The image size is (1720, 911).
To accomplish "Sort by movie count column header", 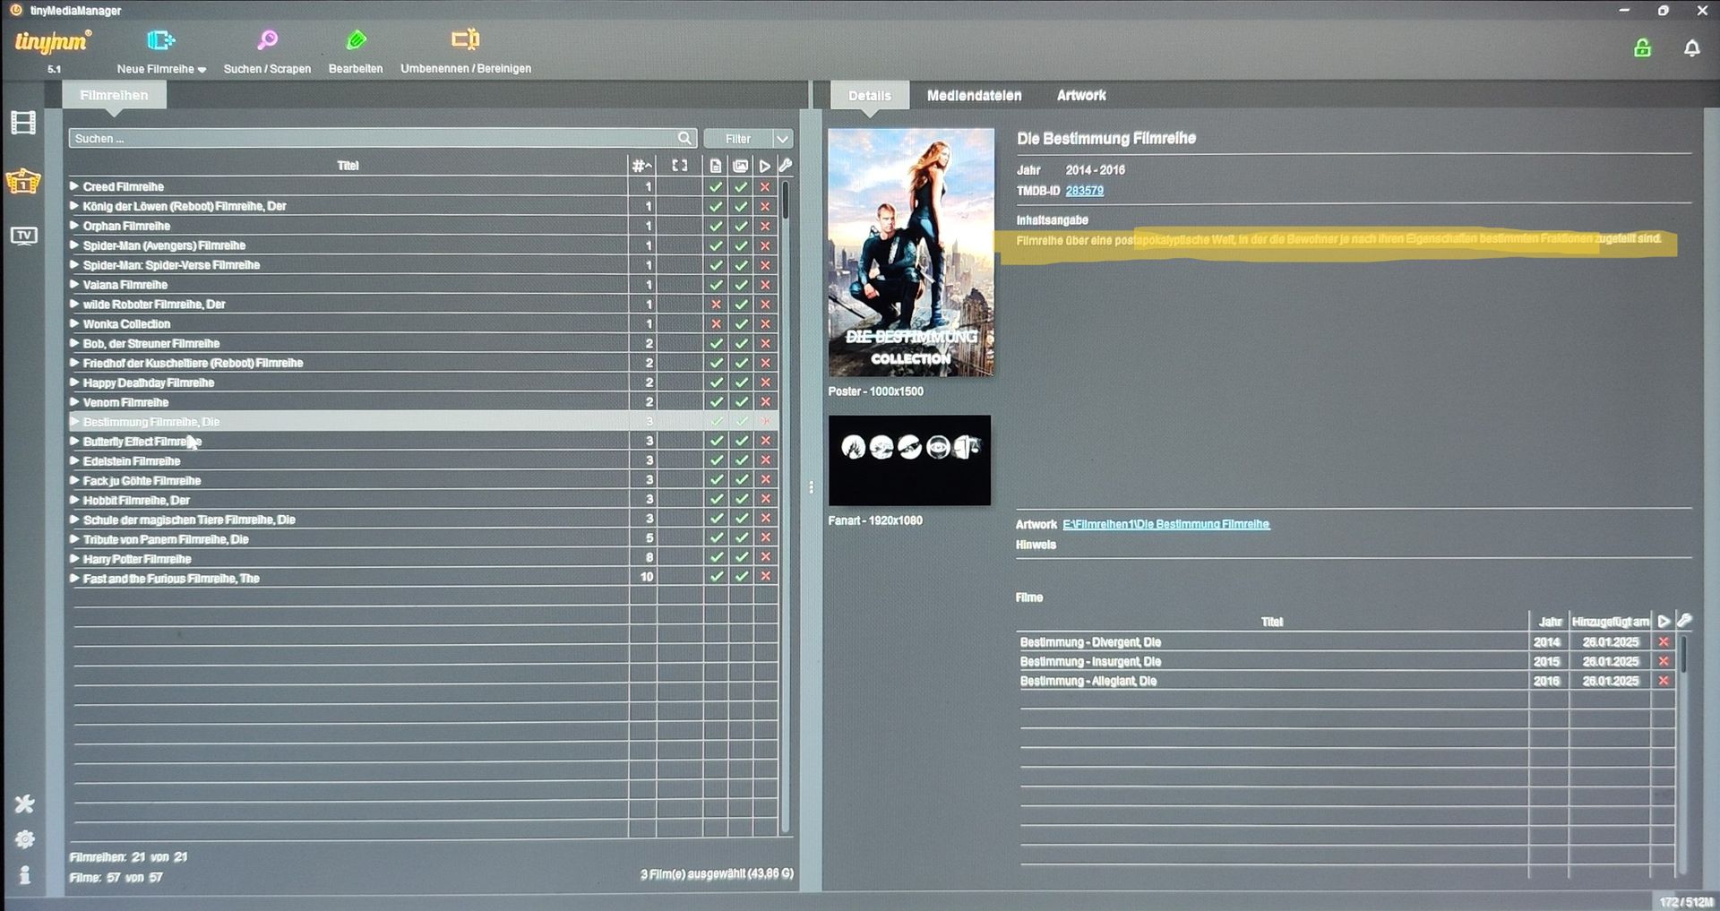I will [641, 166].
